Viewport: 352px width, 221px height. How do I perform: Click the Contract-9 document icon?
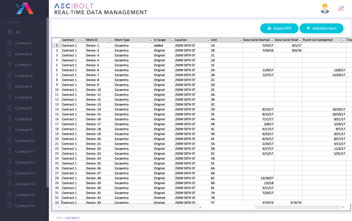[x=9, y=129]
